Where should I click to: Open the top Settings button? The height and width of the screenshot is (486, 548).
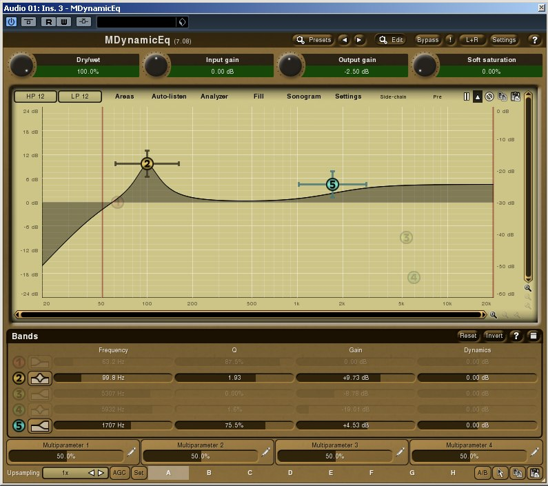(504, 40)
